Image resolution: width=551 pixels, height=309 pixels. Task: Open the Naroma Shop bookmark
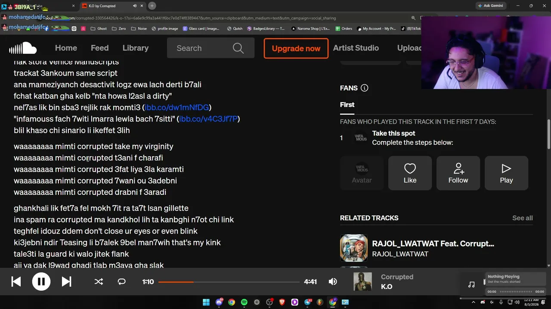[310, 29]
